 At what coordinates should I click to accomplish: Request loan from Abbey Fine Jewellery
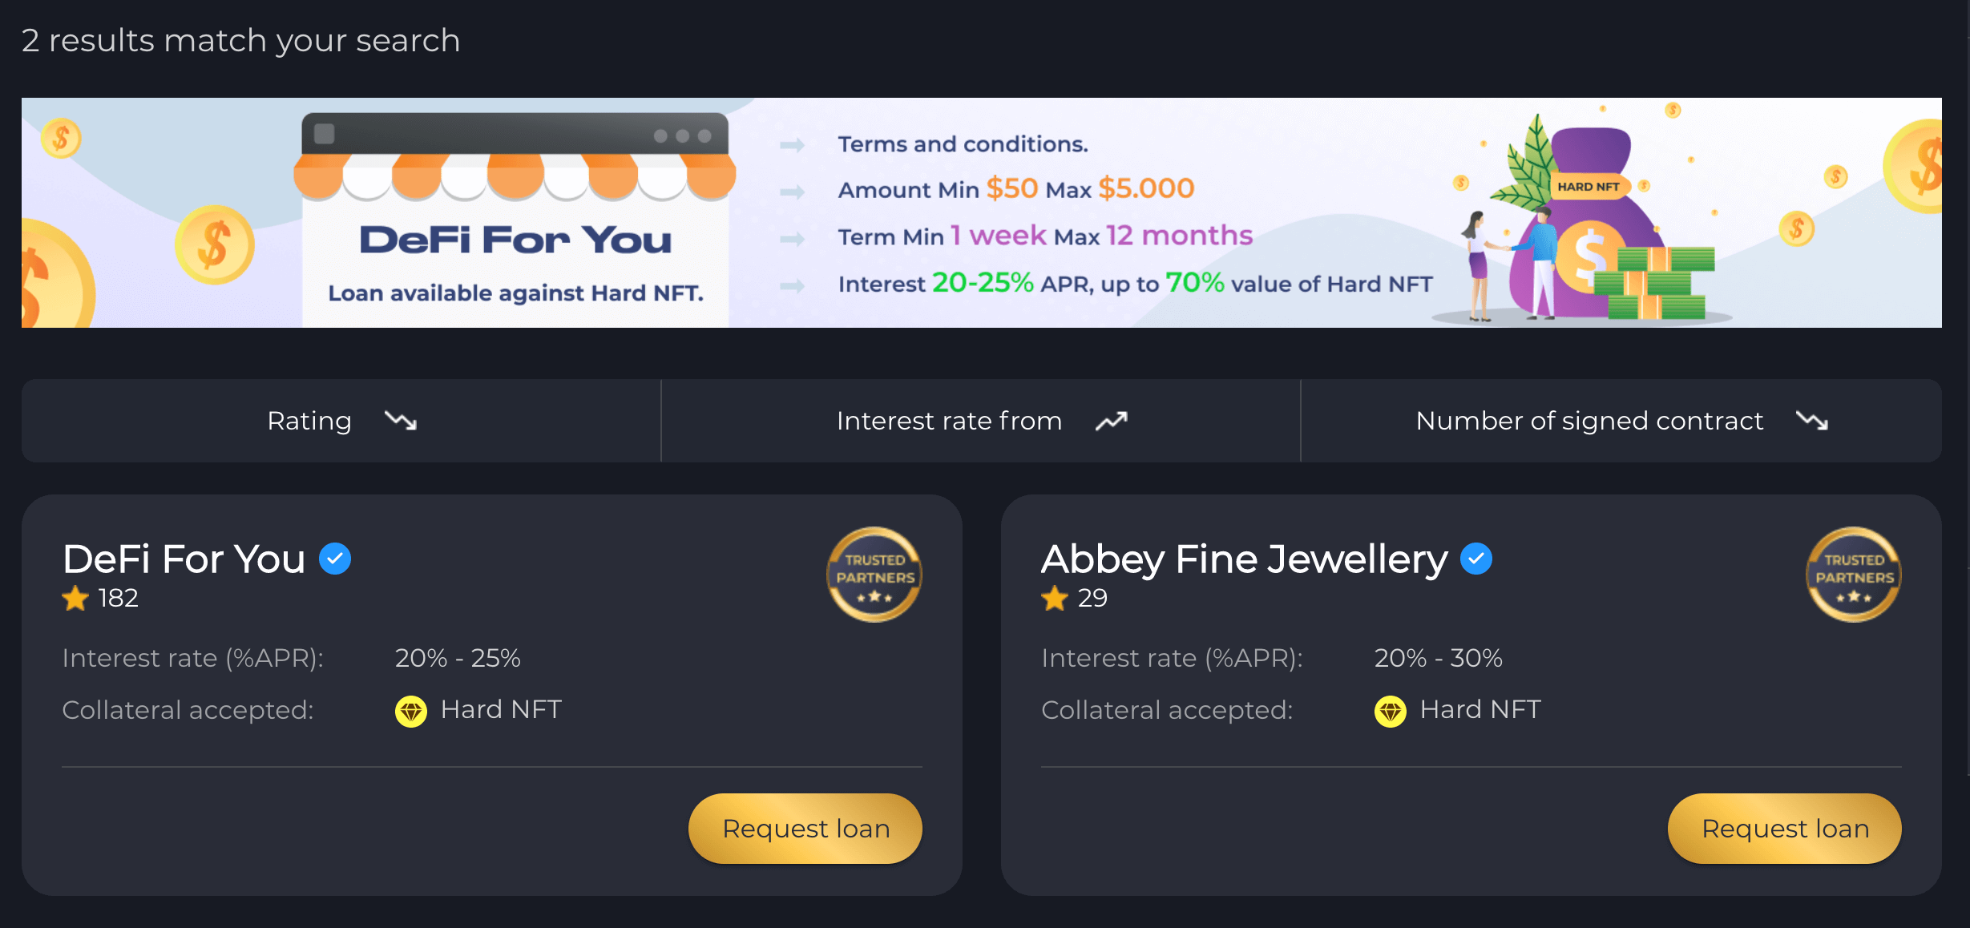coord(1785,829)
